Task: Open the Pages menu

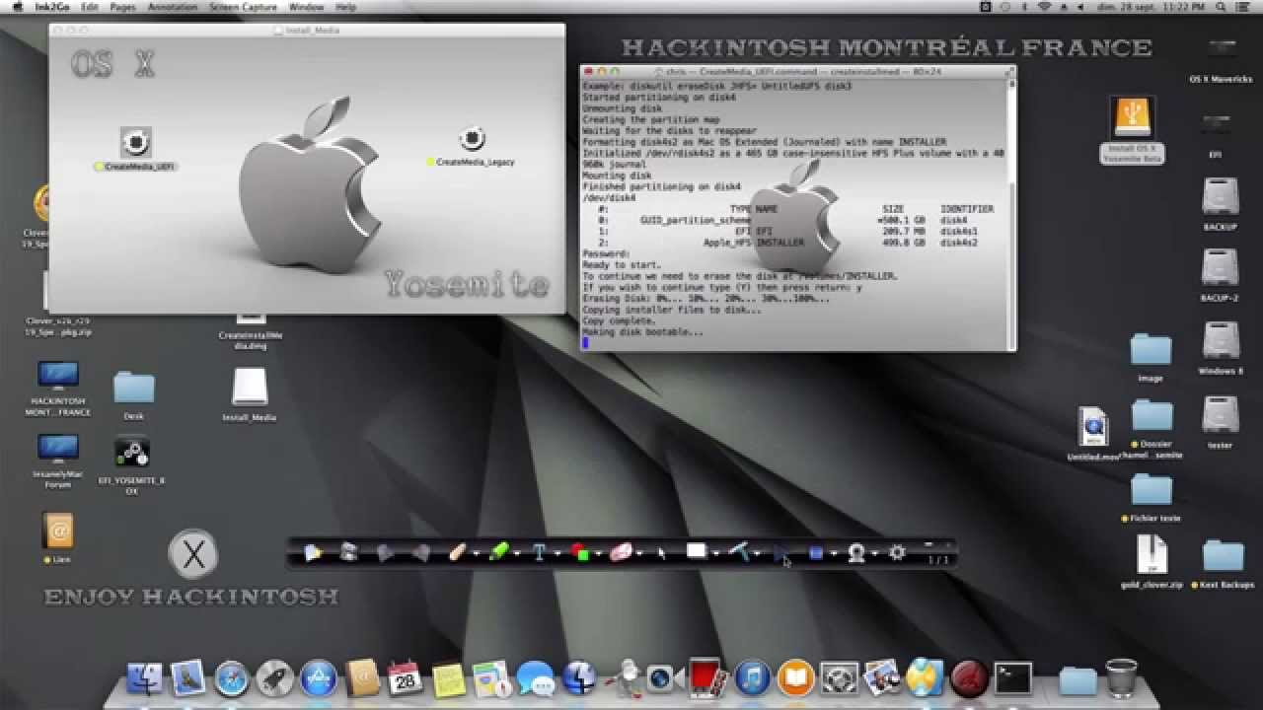Action: 123,7
